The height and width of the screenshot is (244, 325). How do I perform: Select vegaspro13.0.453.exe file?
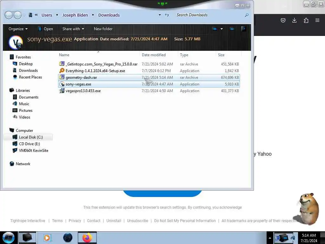pos(83,91)
